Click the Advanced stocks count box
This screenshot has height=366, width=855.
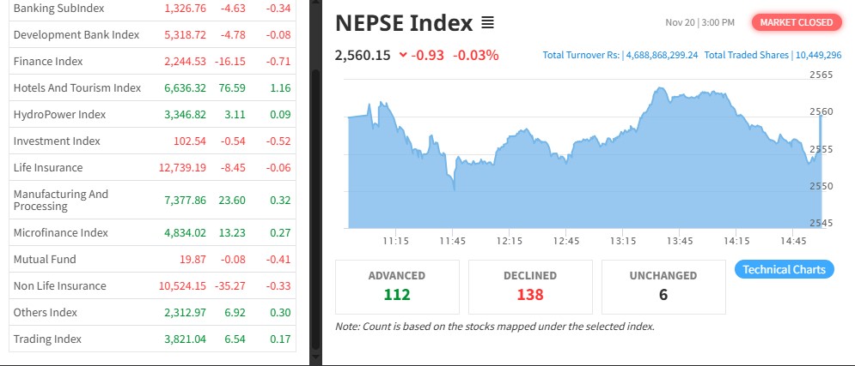(396, 286)
